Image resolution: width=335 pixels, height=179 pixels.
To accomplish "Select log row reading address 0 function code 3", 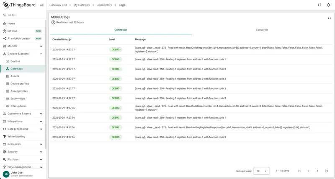I will [x=191, y=79].
